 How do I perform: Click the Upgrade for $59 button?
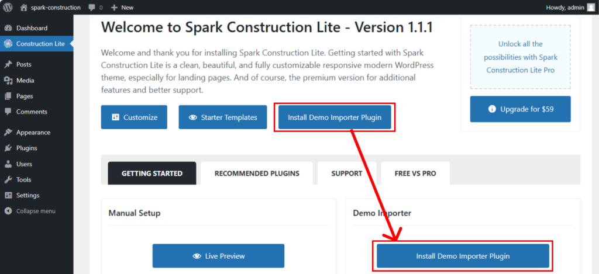(x=520, y=109)
